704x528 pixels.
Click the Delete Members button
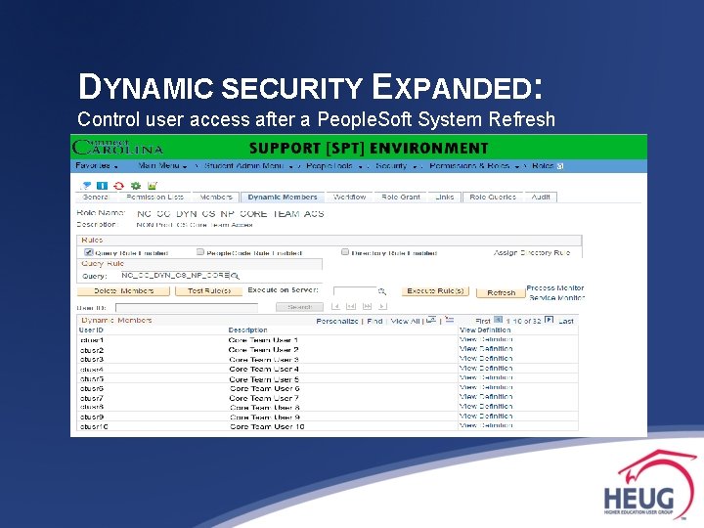point(123,291)
